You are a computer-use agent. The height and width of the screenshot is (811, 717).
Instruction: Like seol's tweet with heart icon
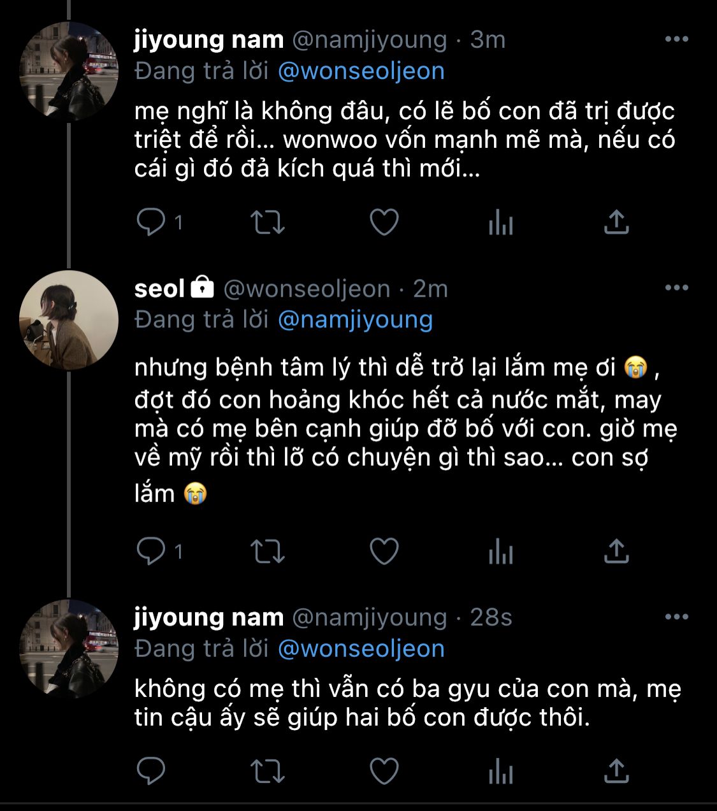coord(384,551)
